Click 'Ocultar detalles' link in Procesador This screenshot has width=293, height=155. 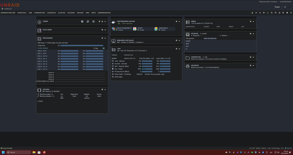(43, 48)
